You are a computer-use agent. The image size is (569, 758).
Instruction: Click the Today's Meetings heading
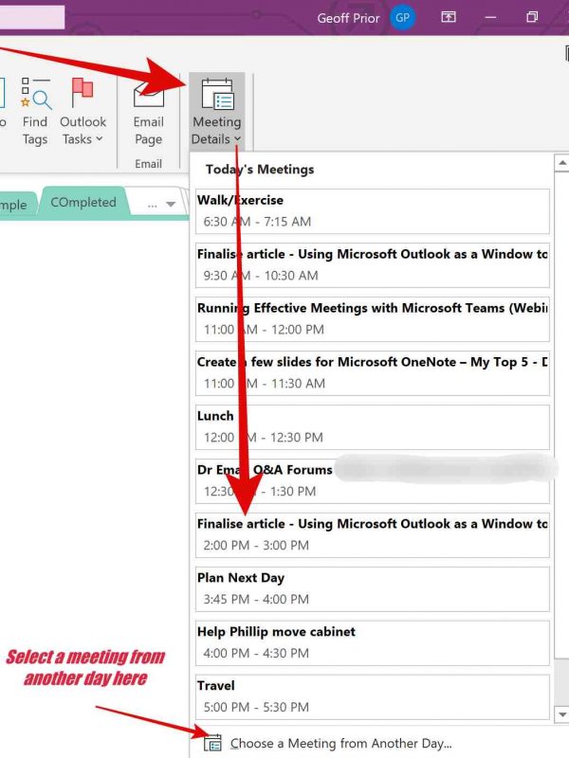coord(260,170)
